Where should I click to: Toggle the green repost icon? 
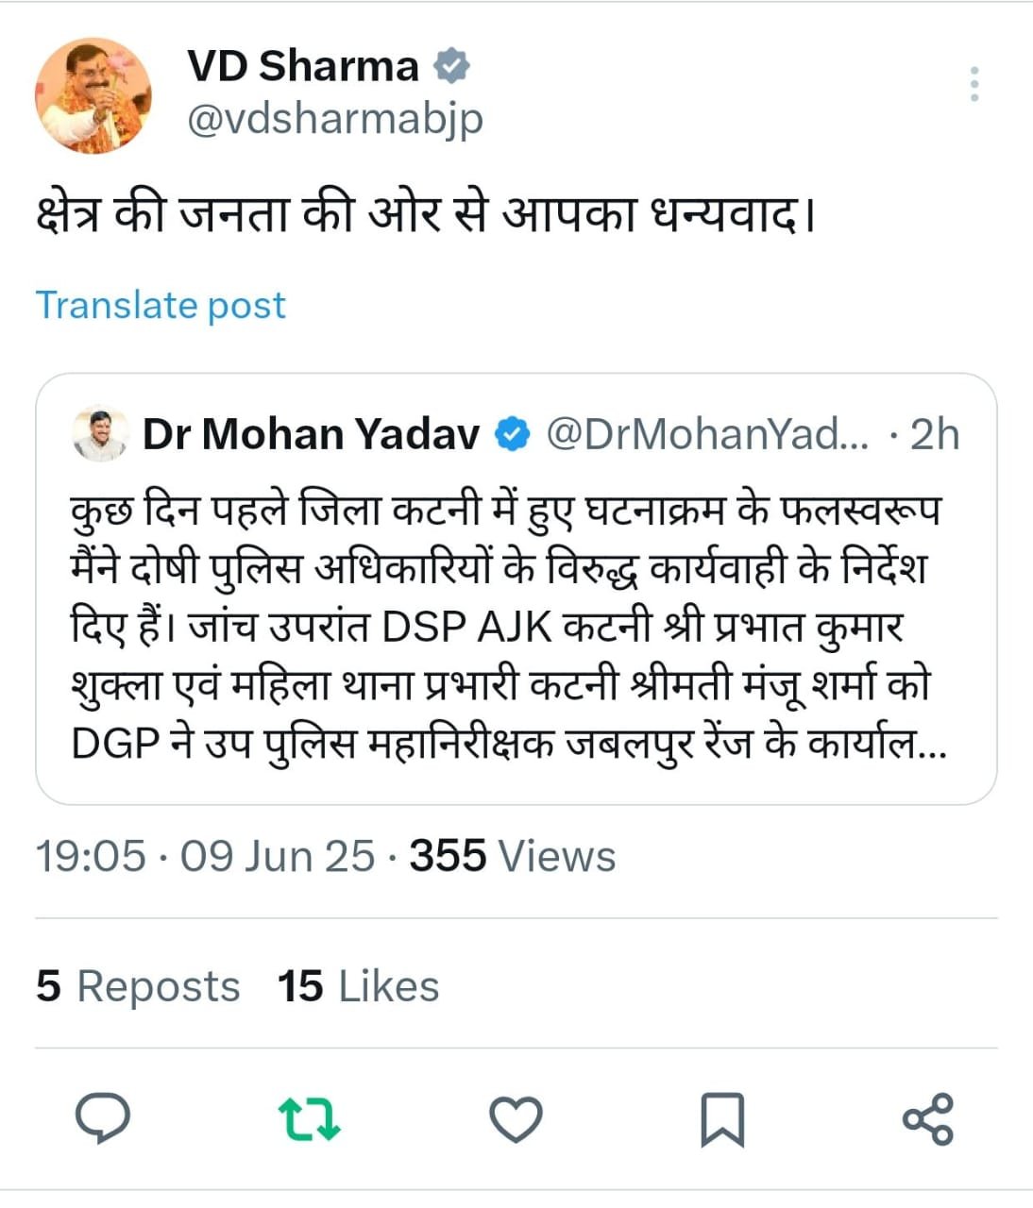click(x=309, y=1119)
